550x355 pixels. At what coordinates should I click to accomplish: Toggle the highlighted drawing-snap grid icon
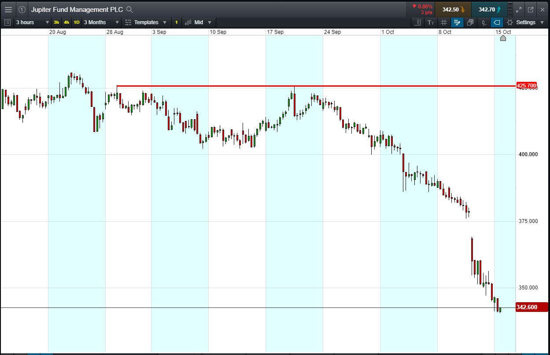point(457,22)
